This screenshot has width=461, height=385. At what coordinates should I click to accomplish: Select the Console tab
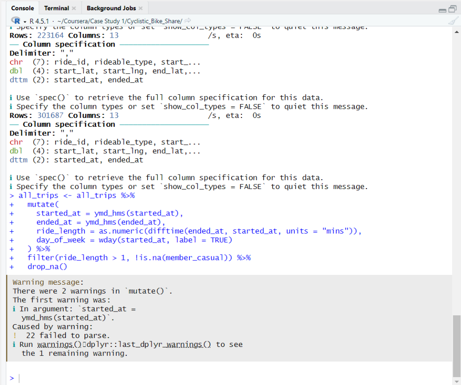22,8
